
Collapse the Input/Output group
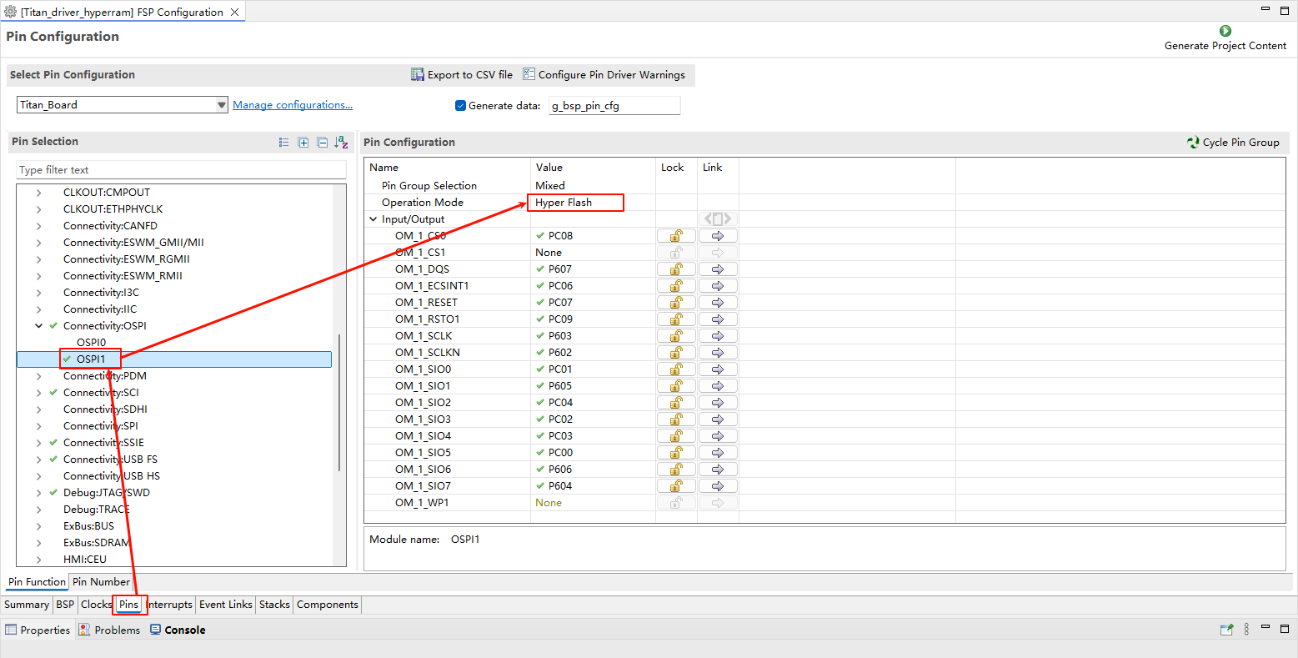coord(373,219)
